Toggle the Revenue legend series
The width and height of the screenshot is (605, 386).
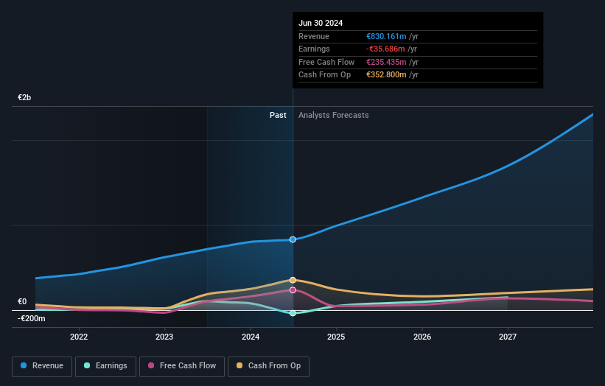coord(42,366)
